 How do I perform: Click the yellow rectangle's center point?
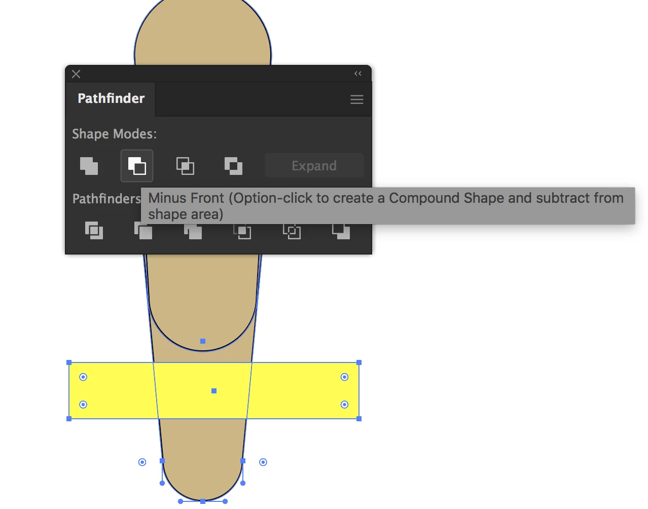214,391
